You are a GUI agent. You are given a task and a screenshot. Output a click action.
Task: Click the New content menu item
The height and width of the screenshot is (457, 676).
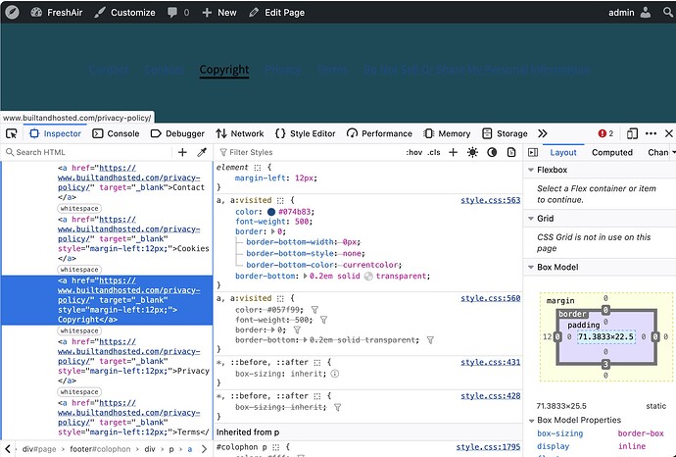tap(219, 13)
